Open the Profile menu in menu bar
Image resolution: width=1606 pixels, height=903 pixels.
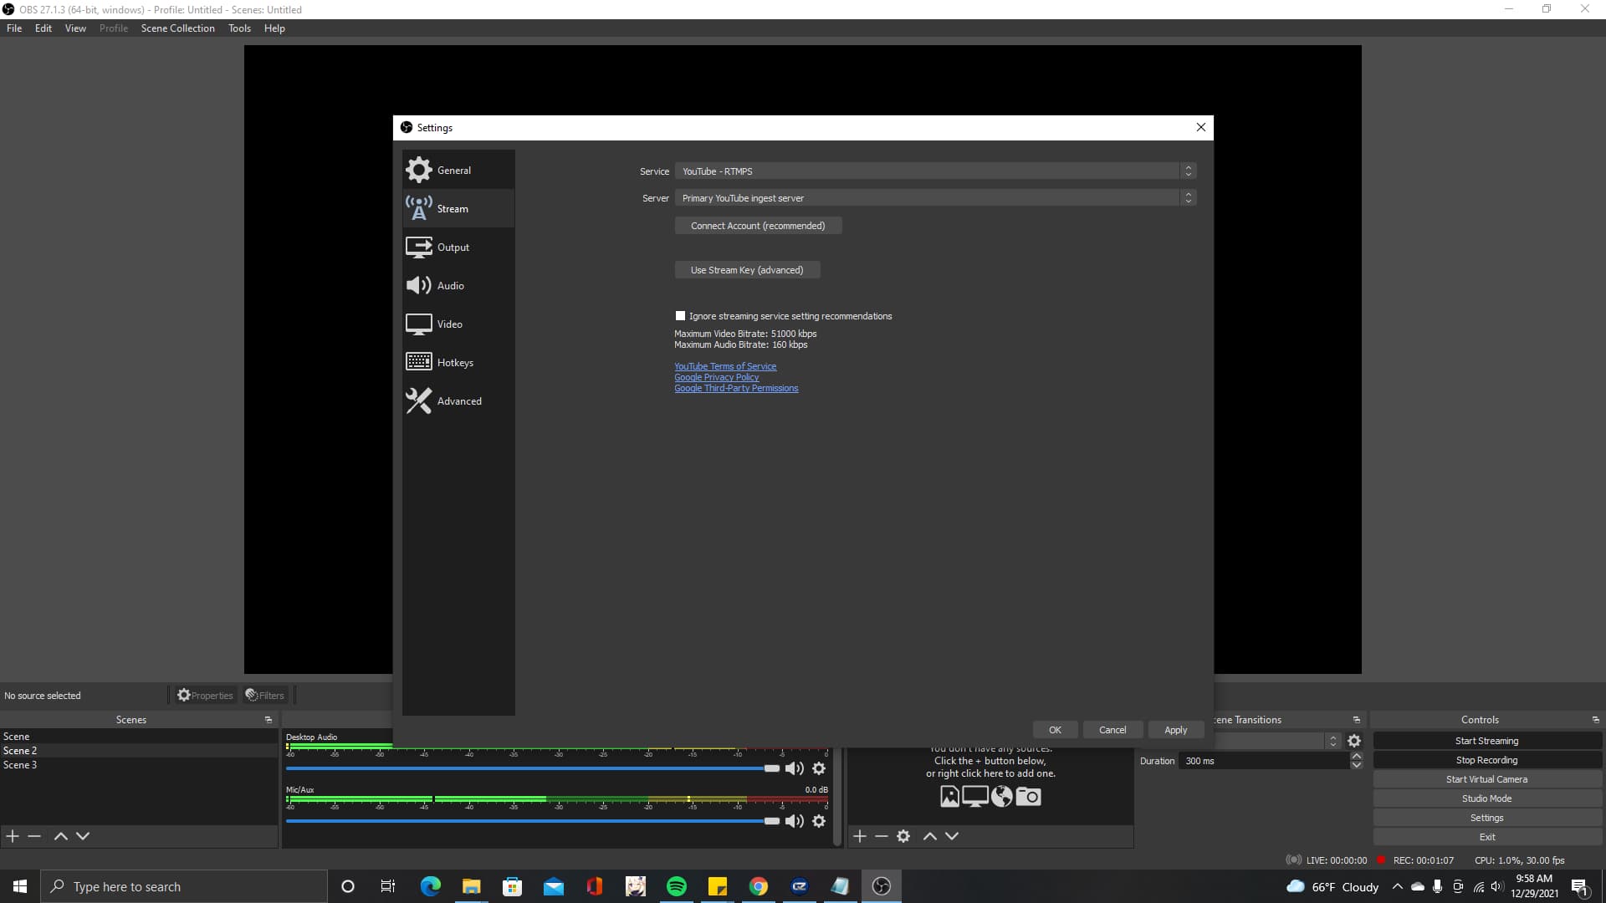pos(114,28)
